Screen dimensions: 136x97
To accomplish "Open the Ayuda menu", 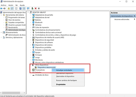I will click(22, 5).
